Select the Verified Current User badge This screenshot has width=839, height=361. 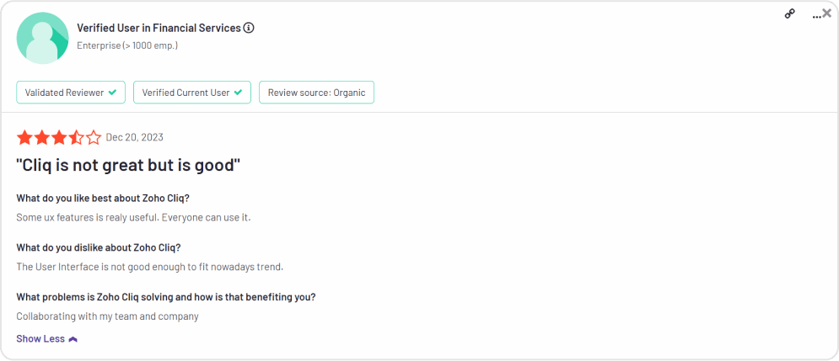tap(191, 93)
